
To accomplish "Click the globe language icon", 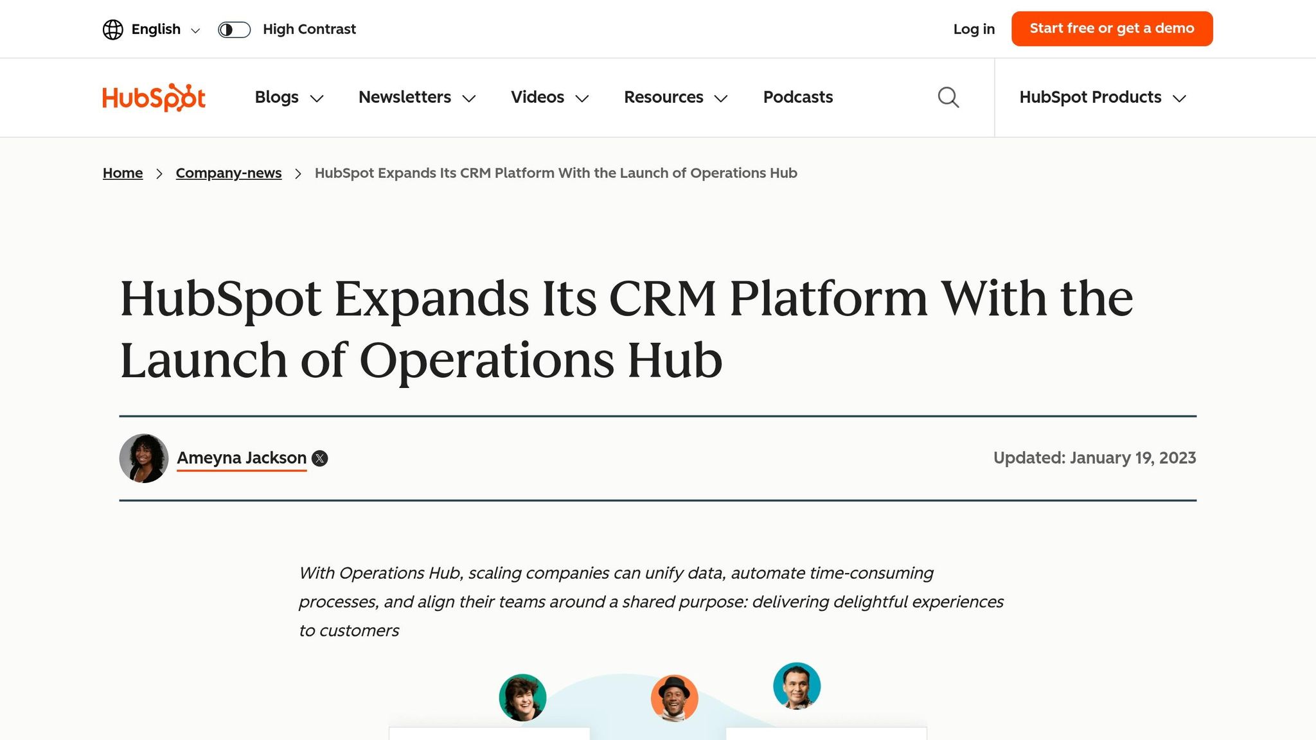I will [x=113, y=29].
